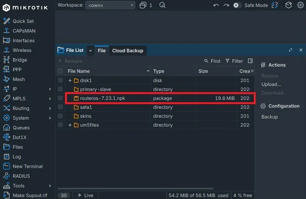
Task: Click the cube icon beside settings gear
Action: (289, 5)
